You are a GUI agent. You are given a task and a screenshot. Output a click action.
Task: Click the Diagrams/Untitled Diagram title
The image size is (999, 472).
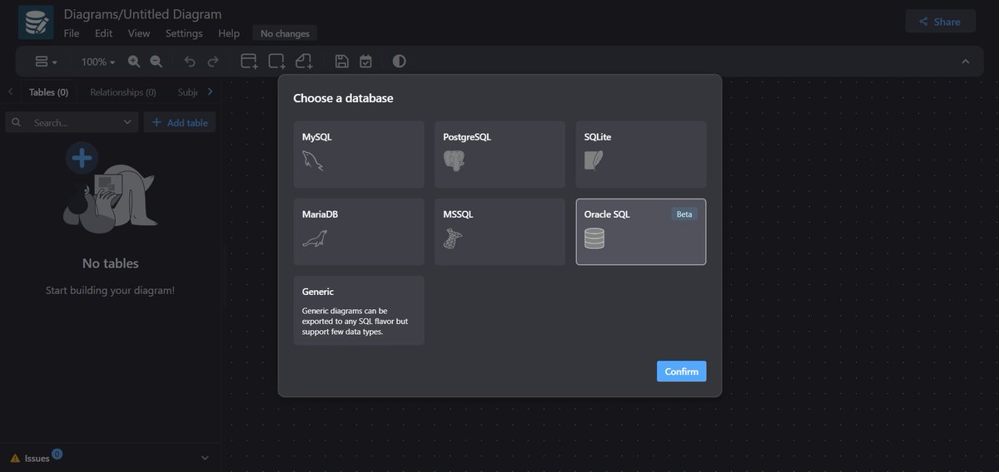tap(142, 14)
